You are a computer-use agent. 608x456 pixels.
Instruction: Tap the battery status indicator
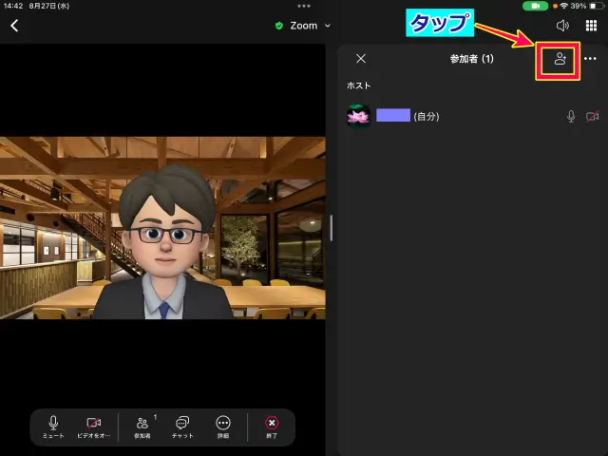597,6
